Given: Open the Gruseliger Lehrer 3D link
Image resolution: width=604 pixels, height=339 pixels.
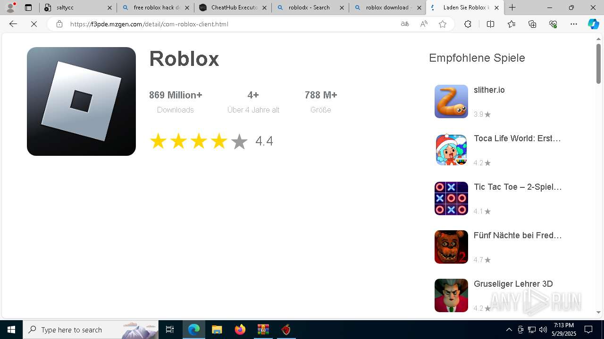Looking at the screenshot, I should (513, 284).
